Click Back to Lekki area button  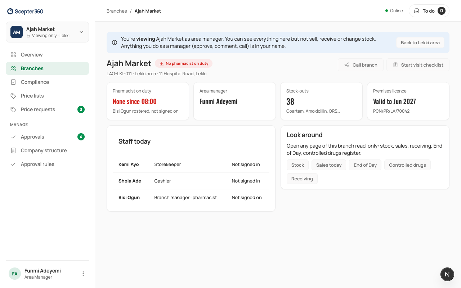420,42
